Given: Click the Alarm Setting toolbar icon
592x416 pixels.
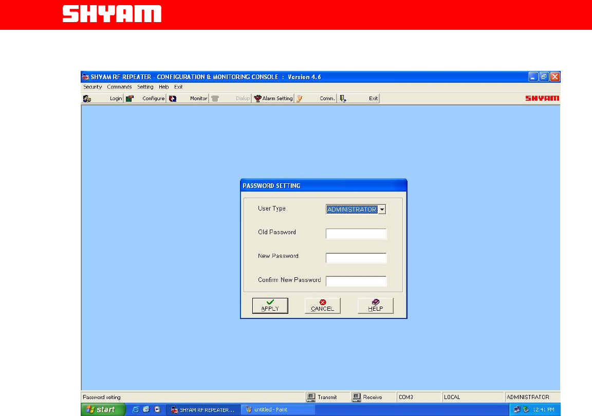Looking at the screenshot, I should pyautogui.click(x=257, y=99).
